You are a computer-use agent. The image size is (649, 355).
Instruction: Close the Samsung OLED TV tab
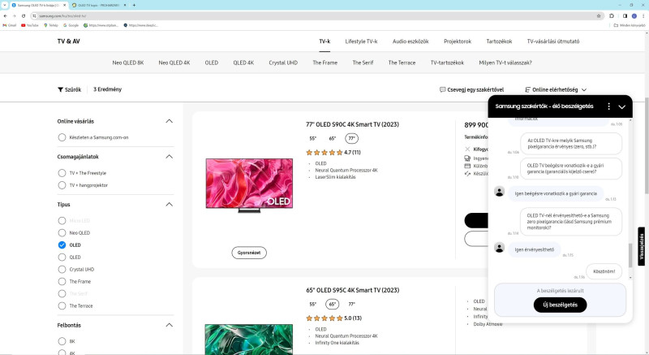(65, 5)
